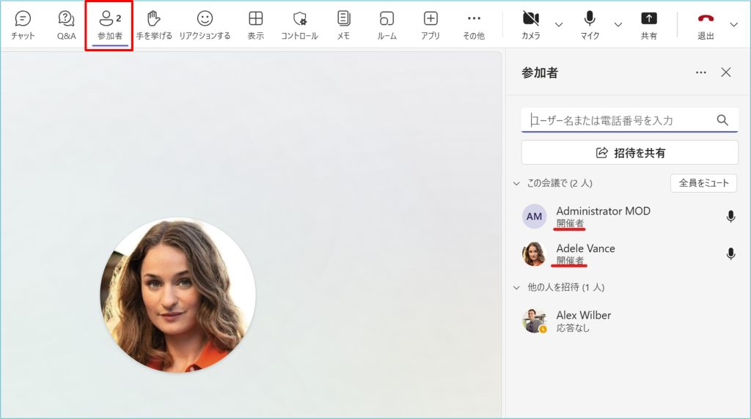Open the Q&A panel

pos(66,25)
